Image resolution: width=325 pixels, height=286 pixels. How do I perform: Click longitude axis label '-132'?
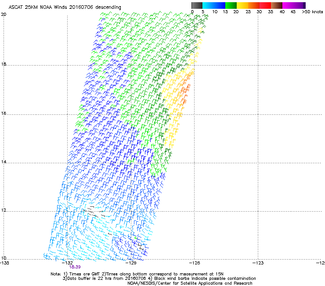(68, 263)
